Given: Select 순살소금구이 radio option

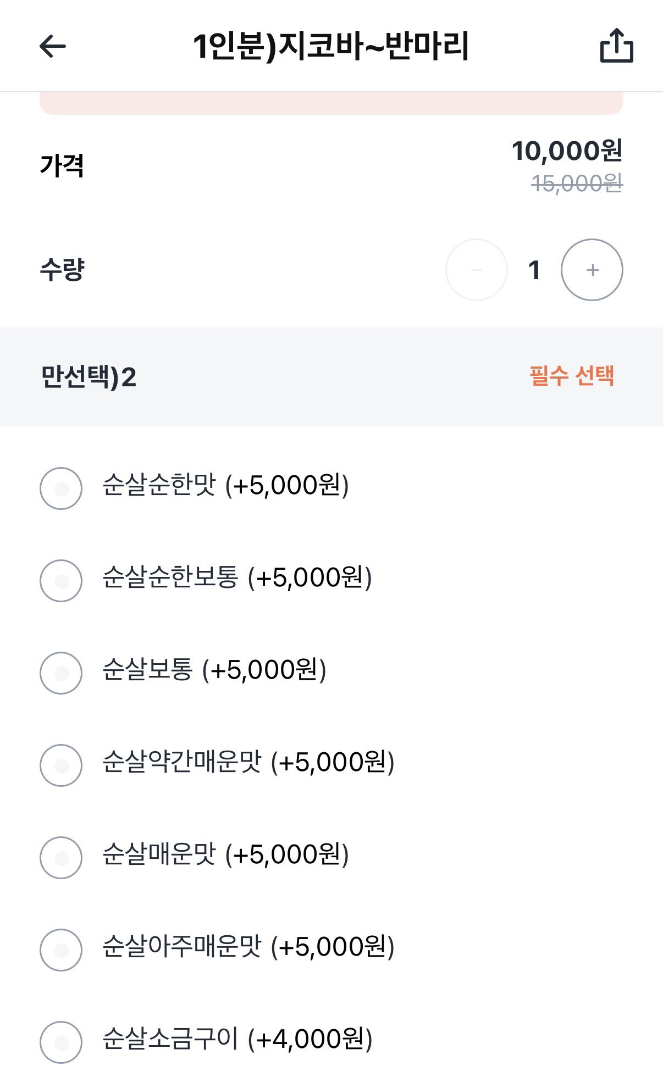Looking at the screenshot, I should point(61,1042).
